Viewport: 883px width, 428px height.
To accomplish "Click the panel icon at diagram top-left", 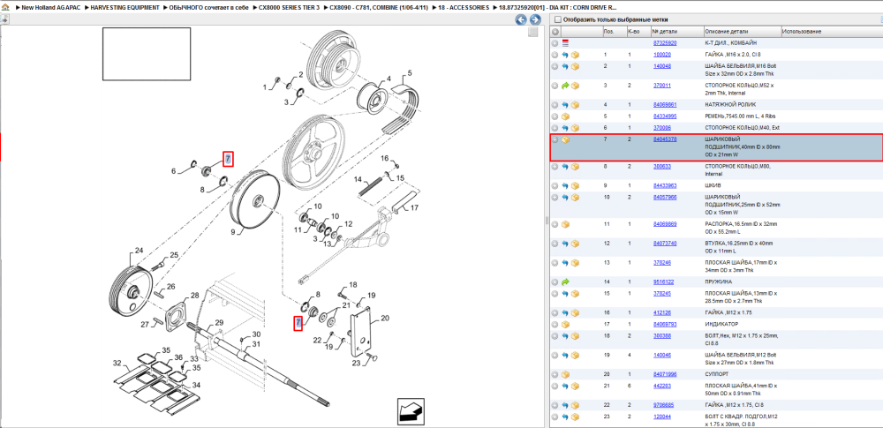I will 4,19.
